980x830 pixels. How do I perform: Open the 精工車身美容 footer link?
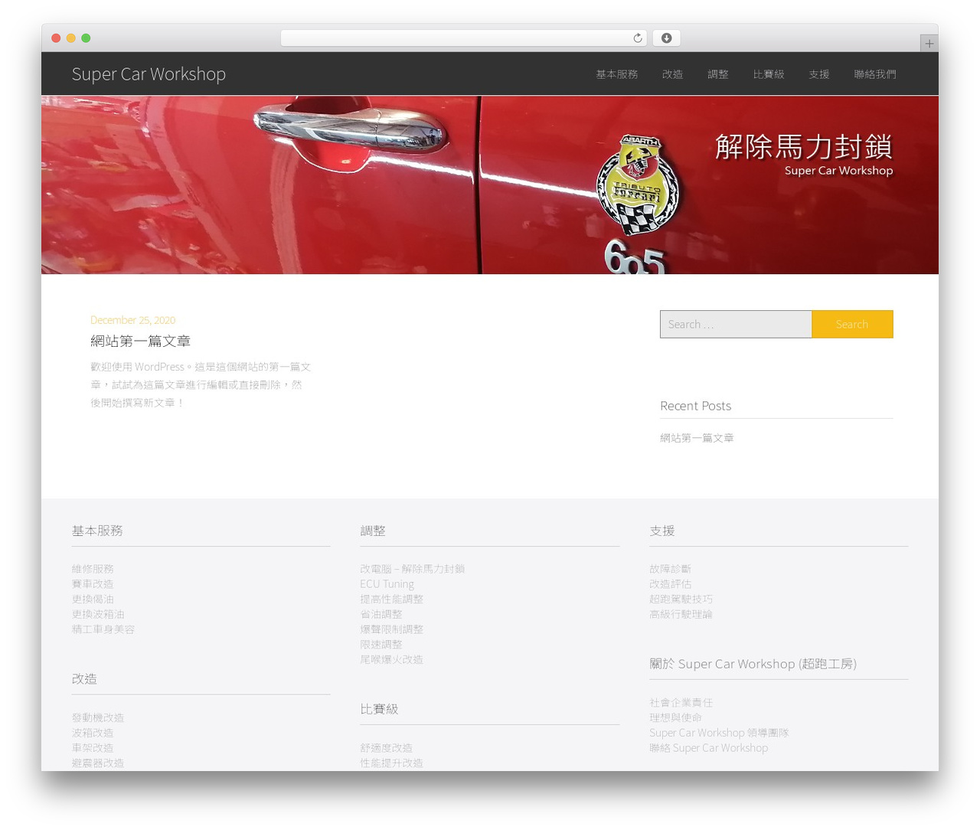click(x=103, y=629)
